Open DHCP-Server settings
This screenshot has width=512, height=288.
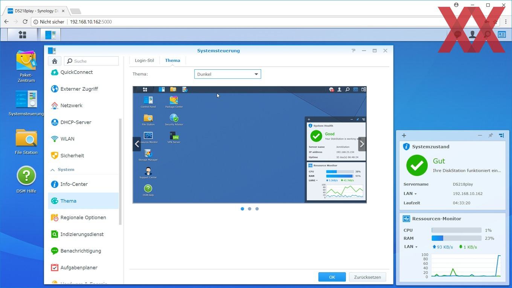(83, 122)
